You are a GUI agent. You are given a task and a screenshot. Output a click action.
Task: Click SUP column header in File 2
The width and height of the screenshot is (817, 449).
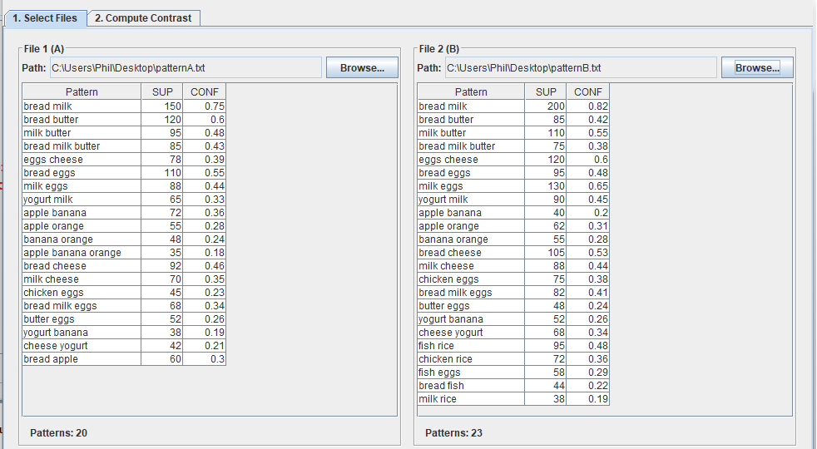(x=546, y=92)
